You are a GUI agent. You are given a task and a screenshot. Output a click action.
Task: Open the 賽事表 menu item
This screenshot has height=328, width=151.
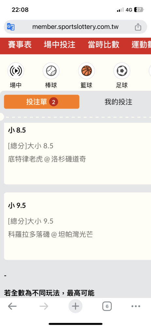(x=20, y=45)
